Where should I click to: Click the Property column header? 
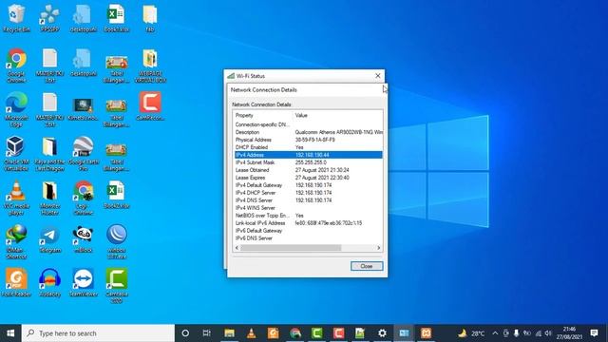point(263,115)
